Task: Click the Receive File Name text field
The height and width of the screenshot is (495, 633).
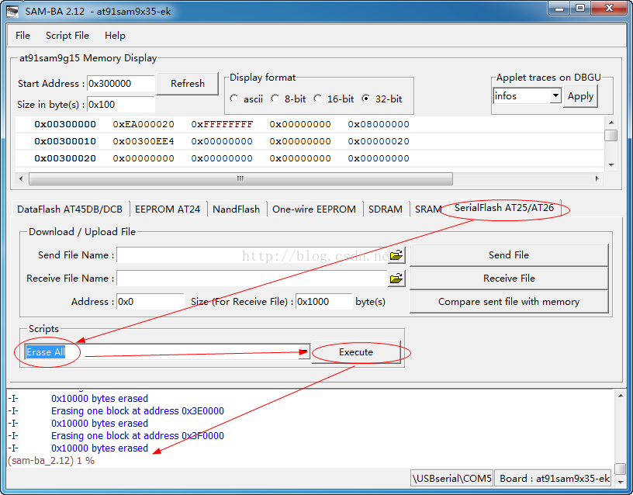Action: (252, 279)
